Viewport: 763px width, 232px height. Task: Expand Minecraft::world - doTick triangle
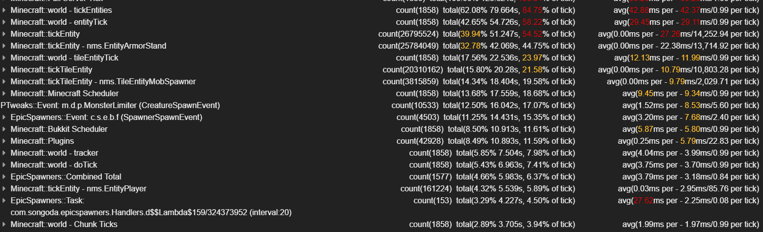[4, 165]
